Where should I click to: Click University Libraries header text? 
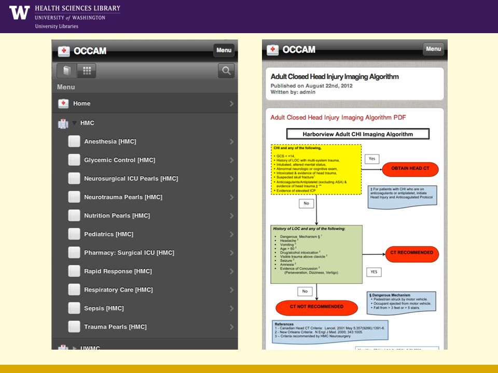(57, 26)
